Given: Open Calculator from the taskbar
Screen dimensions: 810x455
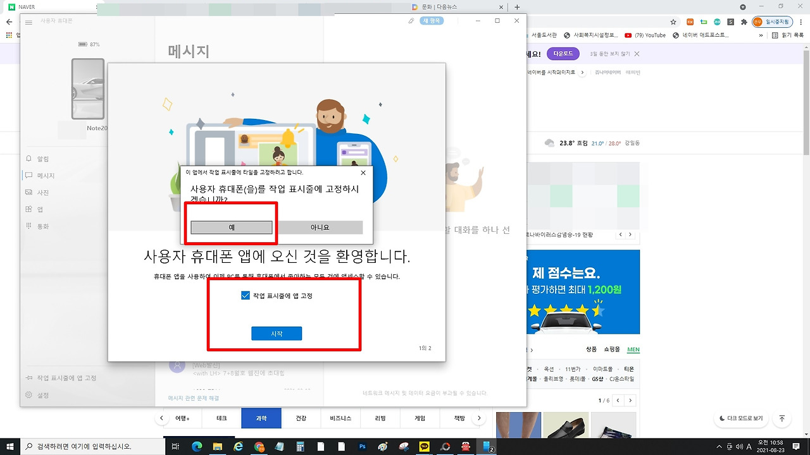Looking at the screenshot, I should point(300,446).
